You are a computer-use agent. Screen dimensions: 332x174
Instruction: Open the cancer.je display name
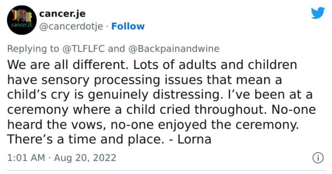click(x=63, y=14)
